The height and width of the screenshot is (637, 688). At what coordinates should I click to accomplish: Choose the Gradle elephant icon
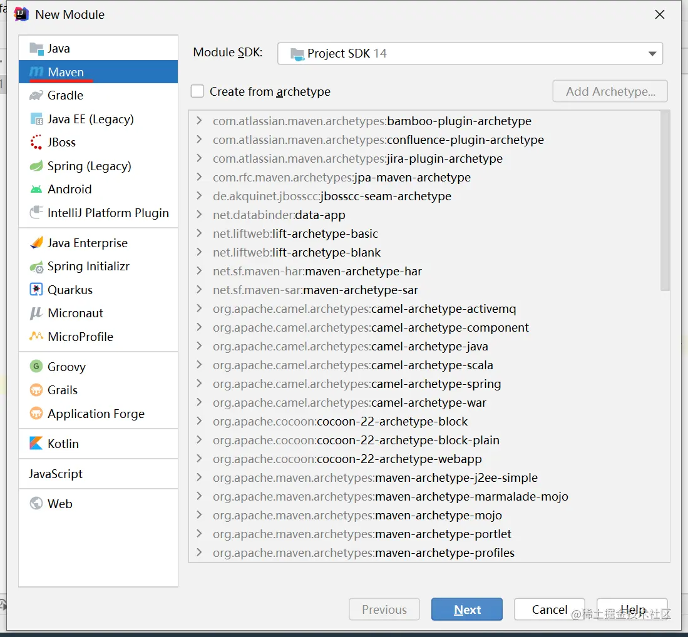pos(36,95)
